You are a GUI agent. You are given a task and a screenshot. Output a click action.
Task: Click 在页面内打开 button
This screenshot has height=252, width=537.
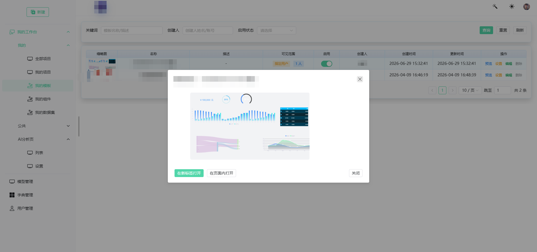coord(222,173)
